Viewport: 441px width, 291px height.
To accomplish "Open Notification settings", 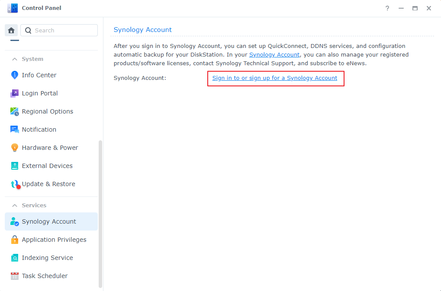I will click(x=51, y=130).
